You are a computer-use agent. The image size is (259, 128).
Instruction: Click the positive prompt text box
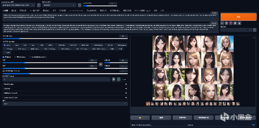point(110,17)
